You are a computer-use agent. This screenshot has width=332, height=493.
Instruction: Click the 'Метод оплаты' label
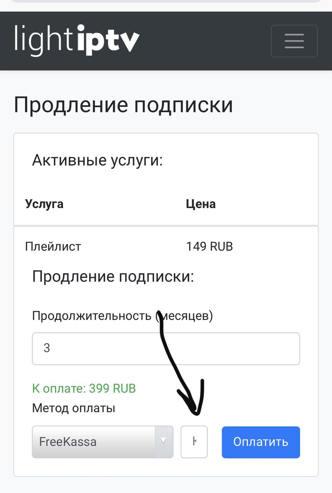point(73,408)
